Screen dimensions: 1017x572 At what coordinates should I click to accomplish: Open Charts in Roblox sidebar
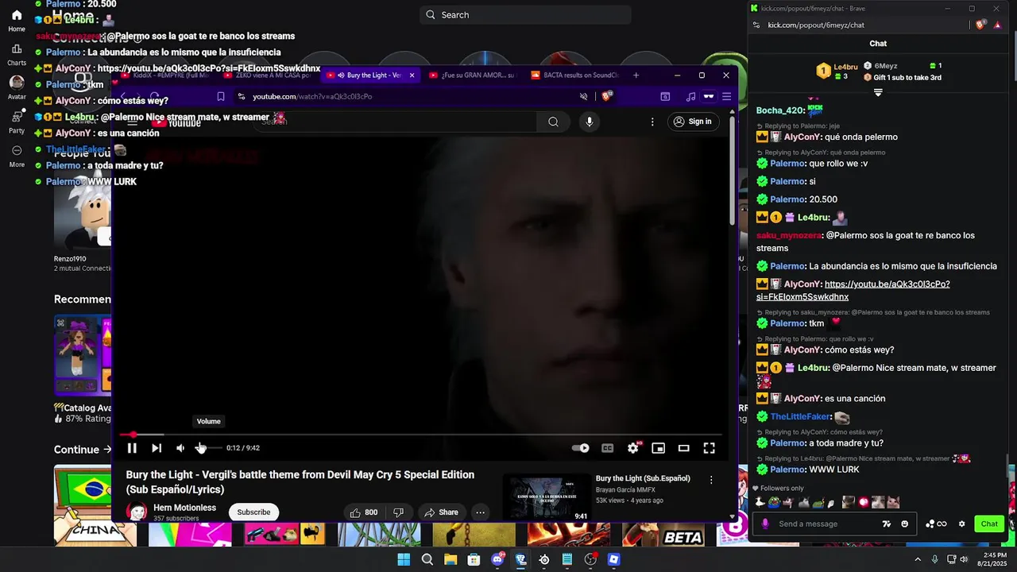point(17,55)
